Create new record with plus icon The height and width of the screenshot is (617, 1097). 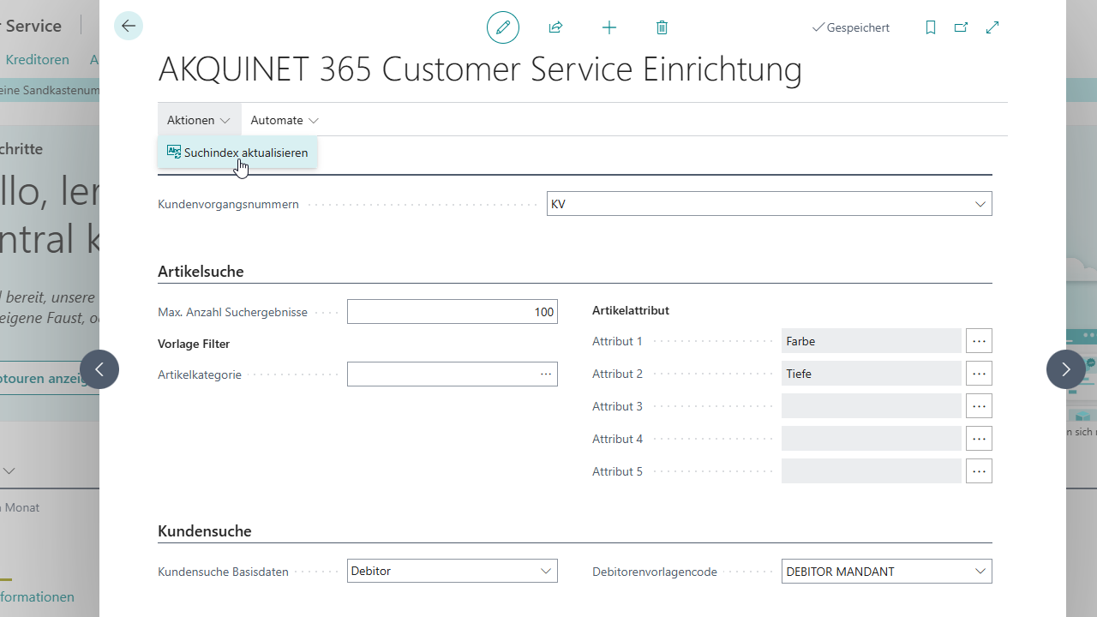609,27
